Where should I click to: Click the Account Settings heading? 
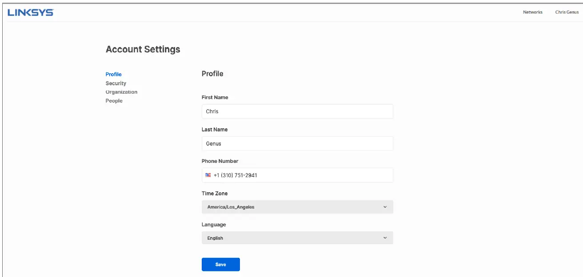(x=143, y=49)
